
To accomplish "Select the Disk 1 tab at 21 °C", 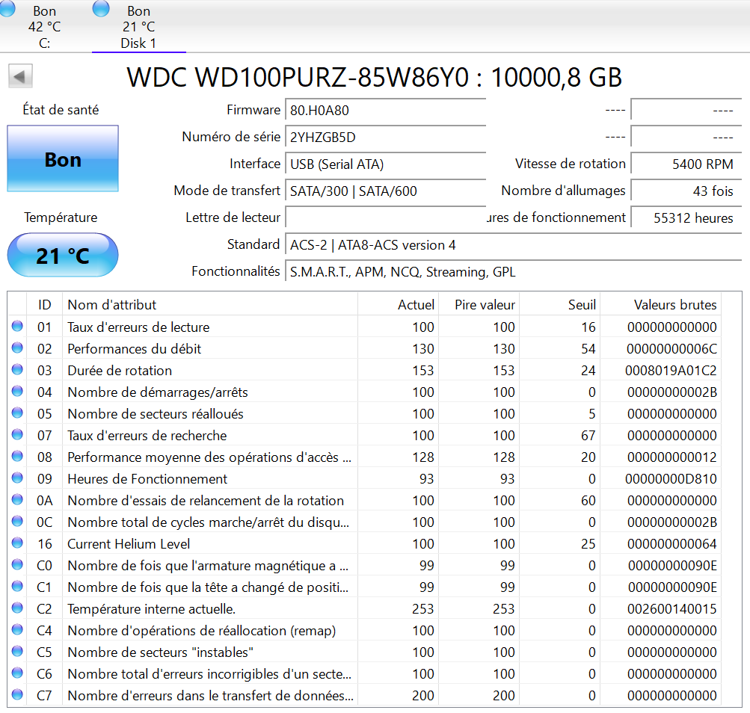I will (x=139, y=27).
